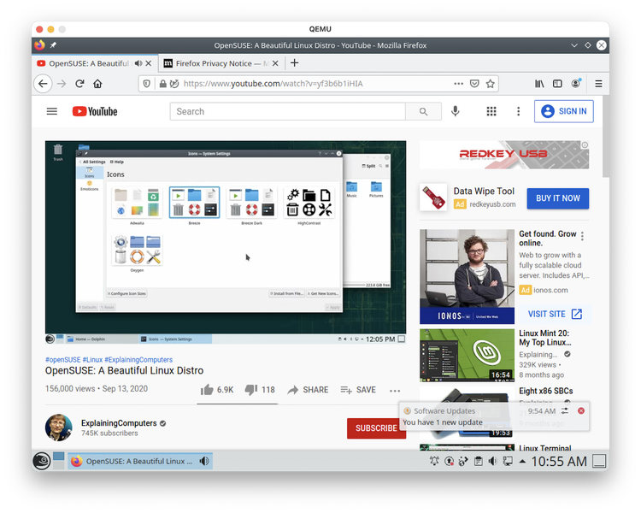
Task: Close the Software Updates notification
Action: (581, 410)
